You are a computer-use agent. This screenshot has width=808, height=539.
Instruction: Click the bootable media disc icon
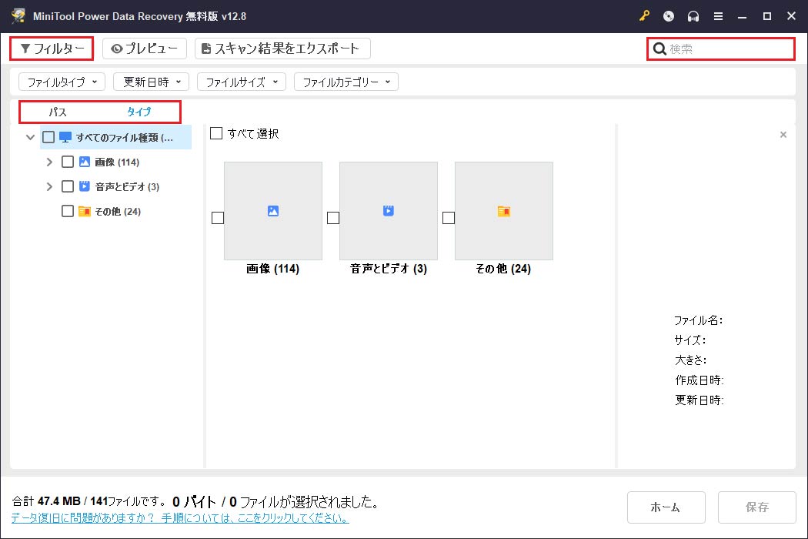(668, 15)
